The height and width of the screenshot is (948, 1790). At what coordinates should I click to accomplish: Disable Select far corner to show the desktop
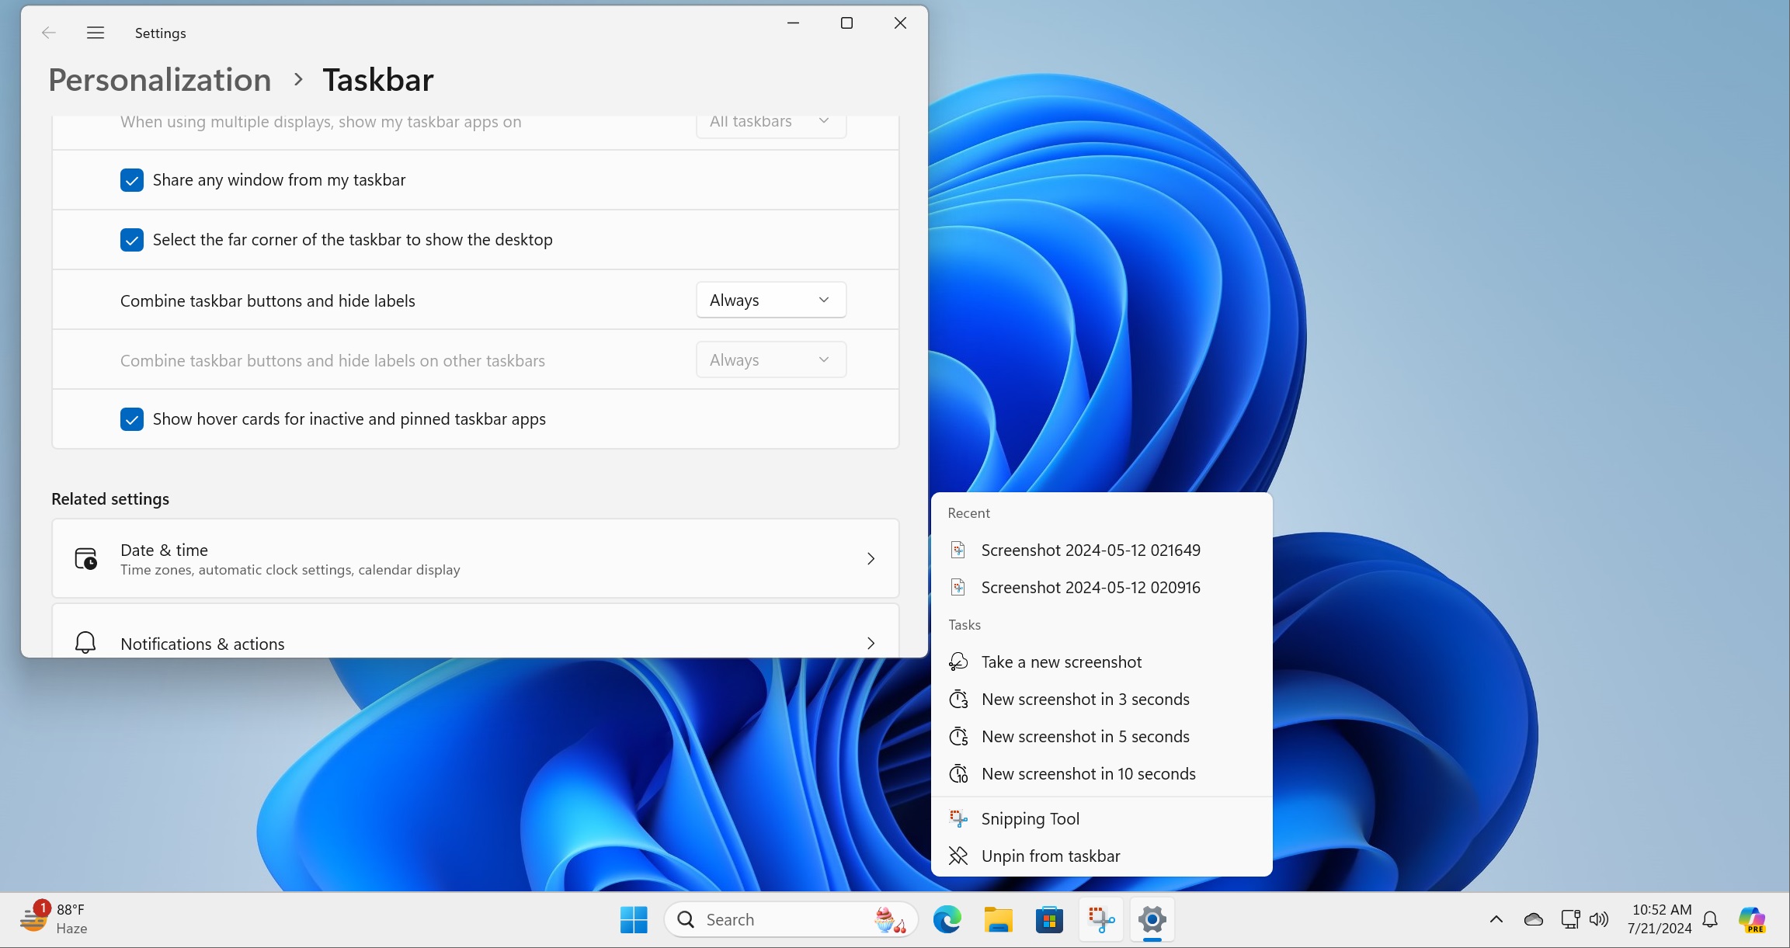click(132, 240)
